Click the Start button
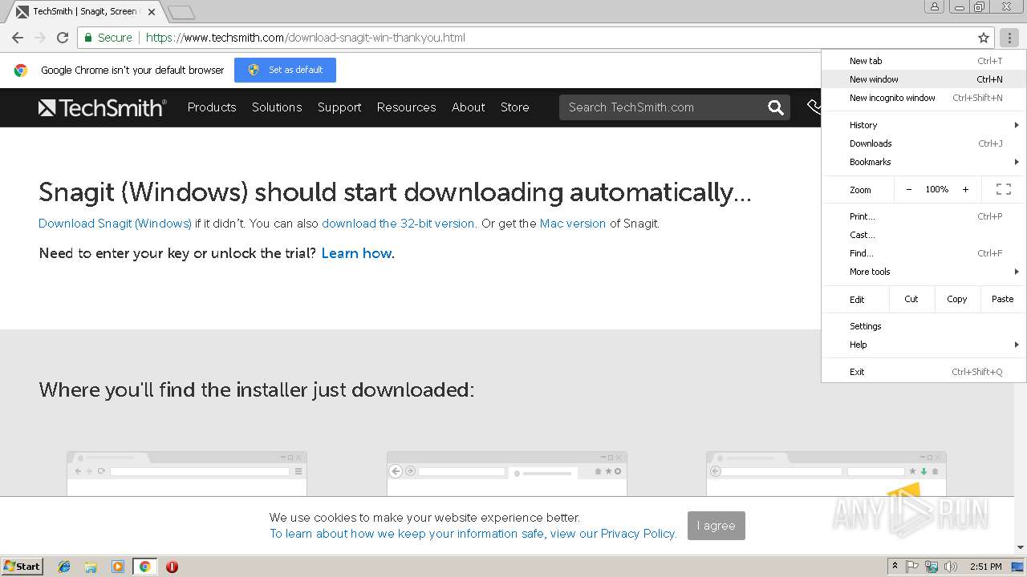Image resolution: width=1027 pixels, height=577 pixels. (x=22, y=567)
